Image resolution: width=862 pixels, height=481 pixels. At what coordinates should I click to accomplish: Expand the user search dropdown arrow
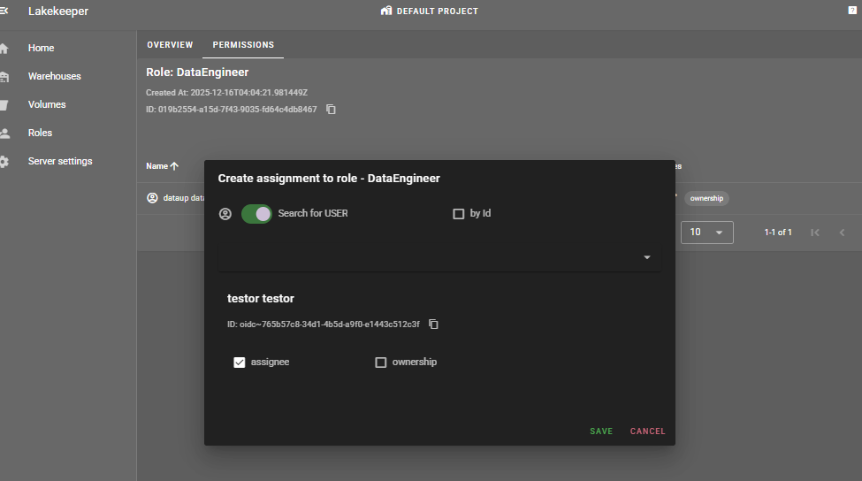click(647, 257)
